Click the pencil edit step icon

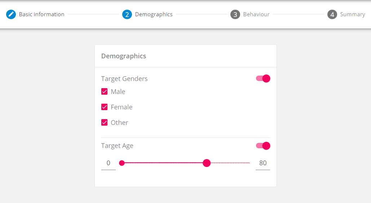click(x=11, y=14)
